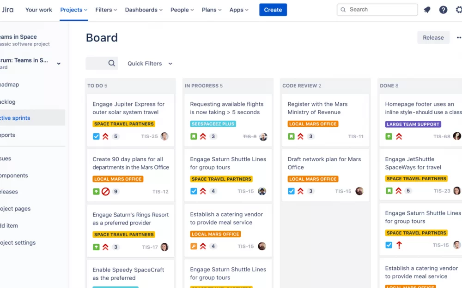Click the CODE REVIEW 2 column header
462x288 pixels.
point(302,86)
